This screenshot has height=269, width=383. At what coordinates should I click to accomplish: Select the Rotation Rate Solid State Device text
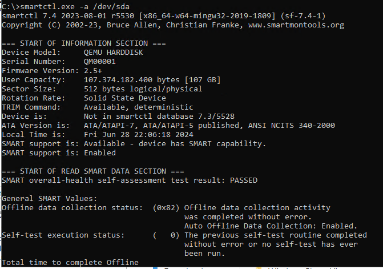[127, 98]
